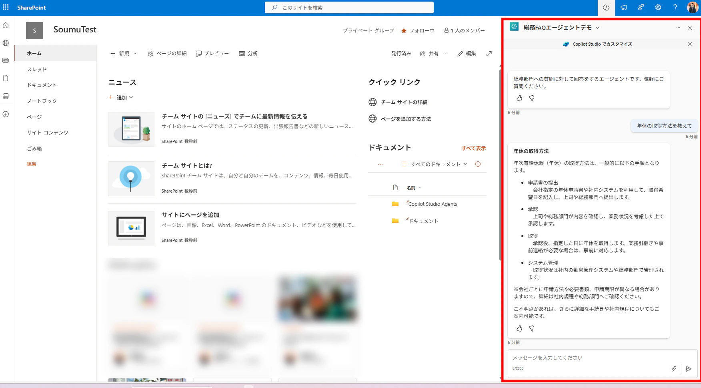Give thumbs down to the 年休 answer
The height and width of the screenshot is (388, 701).
pyautogui.click(x=532, y=328)
